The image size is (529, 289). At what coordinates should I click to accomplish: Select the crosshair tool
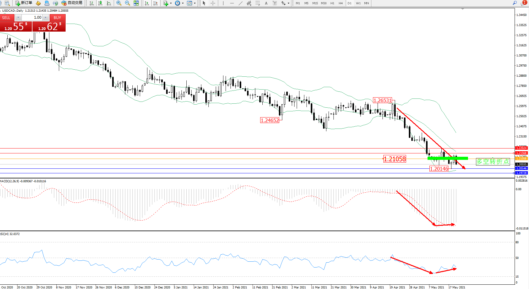[x=213, y=3]
